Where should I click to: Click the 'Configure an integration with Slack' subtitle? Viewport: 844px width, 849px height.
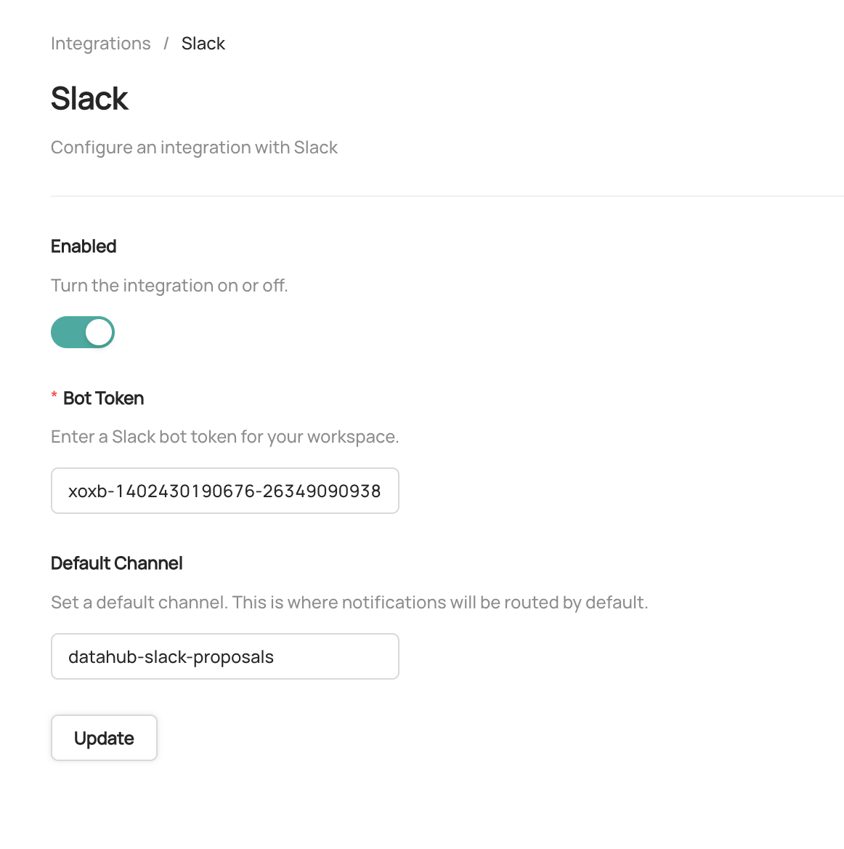tap(194, 148)
